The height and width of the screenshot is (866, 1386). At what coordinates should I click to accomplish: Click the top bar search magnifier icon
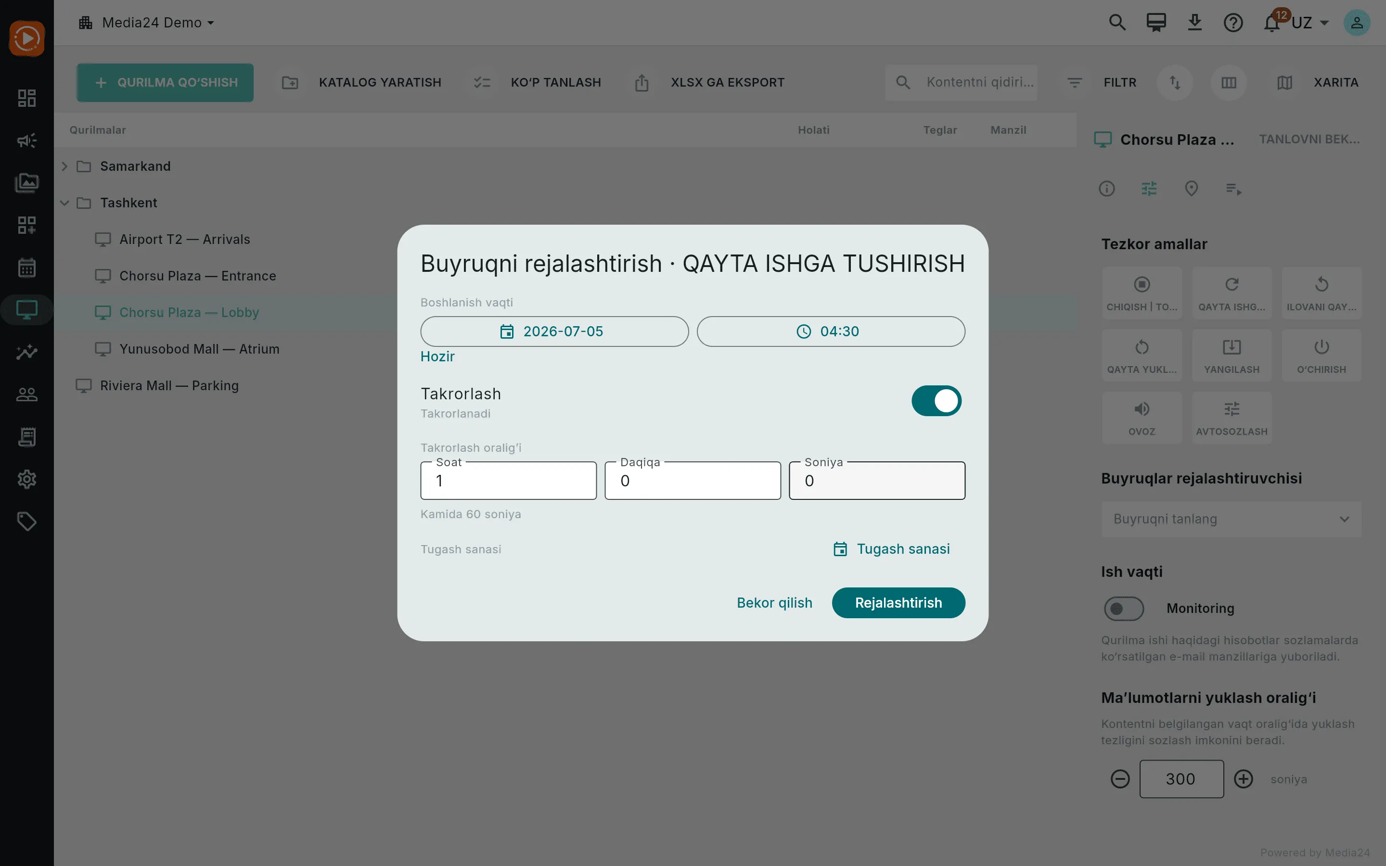point(1117,23)
